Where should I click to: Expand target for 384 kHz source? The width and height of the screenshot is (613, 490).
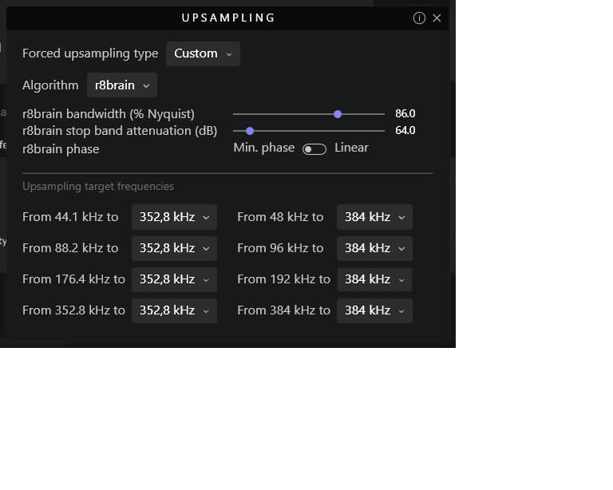pyautogui.click(x=374, y=310)
